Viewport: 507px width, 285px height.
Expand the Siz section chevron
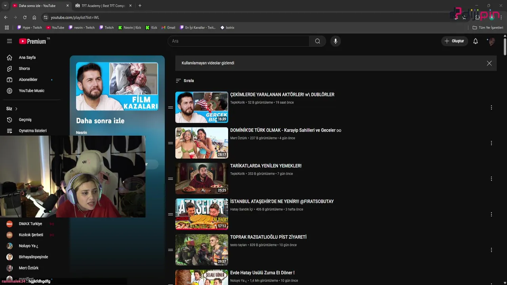click(16, 109)
